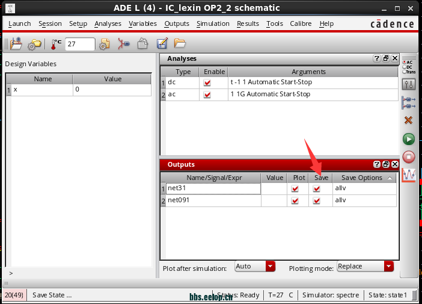Click the 20(49) status bar indicator
422x304 pixels.
click(x=14, y=295)
